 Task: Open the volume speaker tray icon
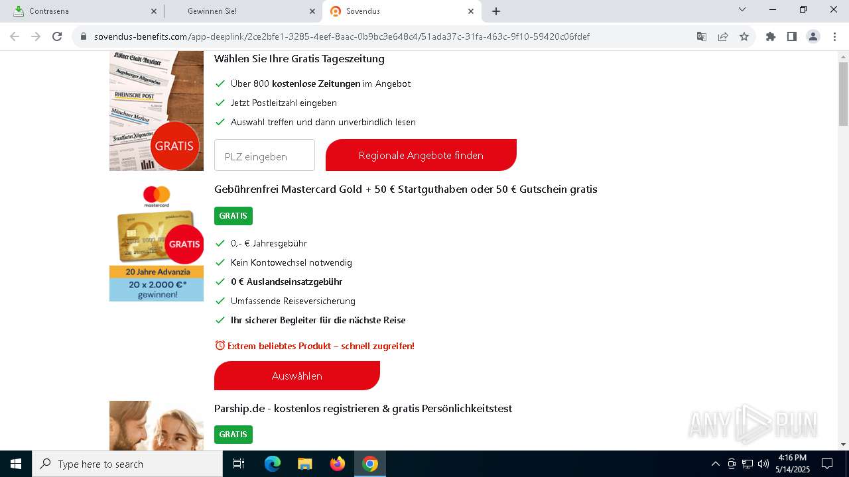tap(763, 464)
